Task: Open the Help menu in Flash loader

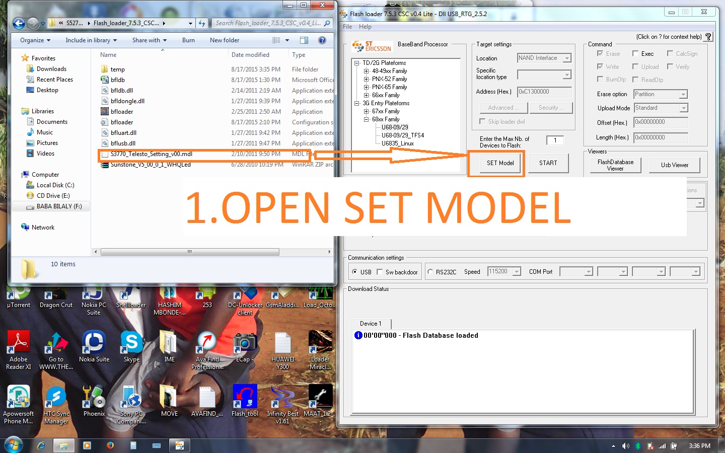Action: pyautogui.click(x=366, y=27)
